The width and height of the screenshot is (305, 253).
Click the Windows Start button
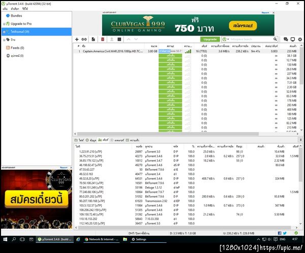pos(5,239)
